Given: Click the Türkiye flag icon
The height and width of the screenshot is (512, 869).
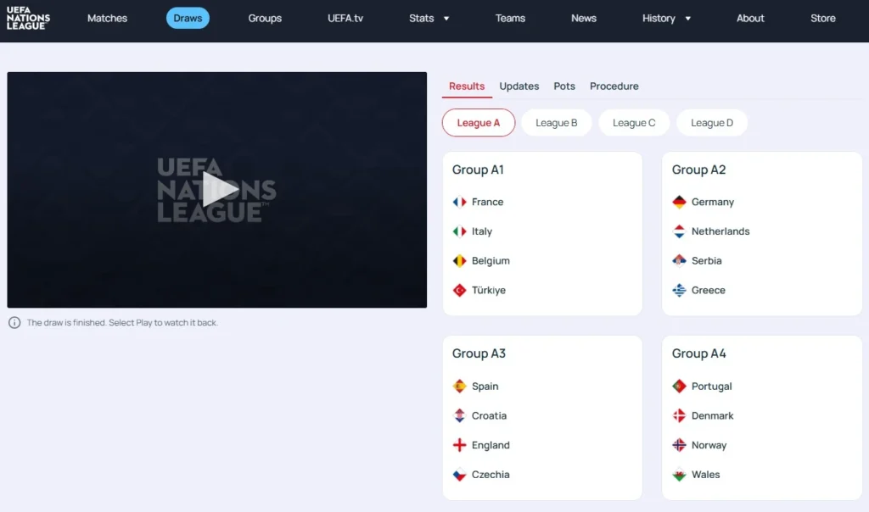Looking at the screenshot, I should [x=459, y=290].
